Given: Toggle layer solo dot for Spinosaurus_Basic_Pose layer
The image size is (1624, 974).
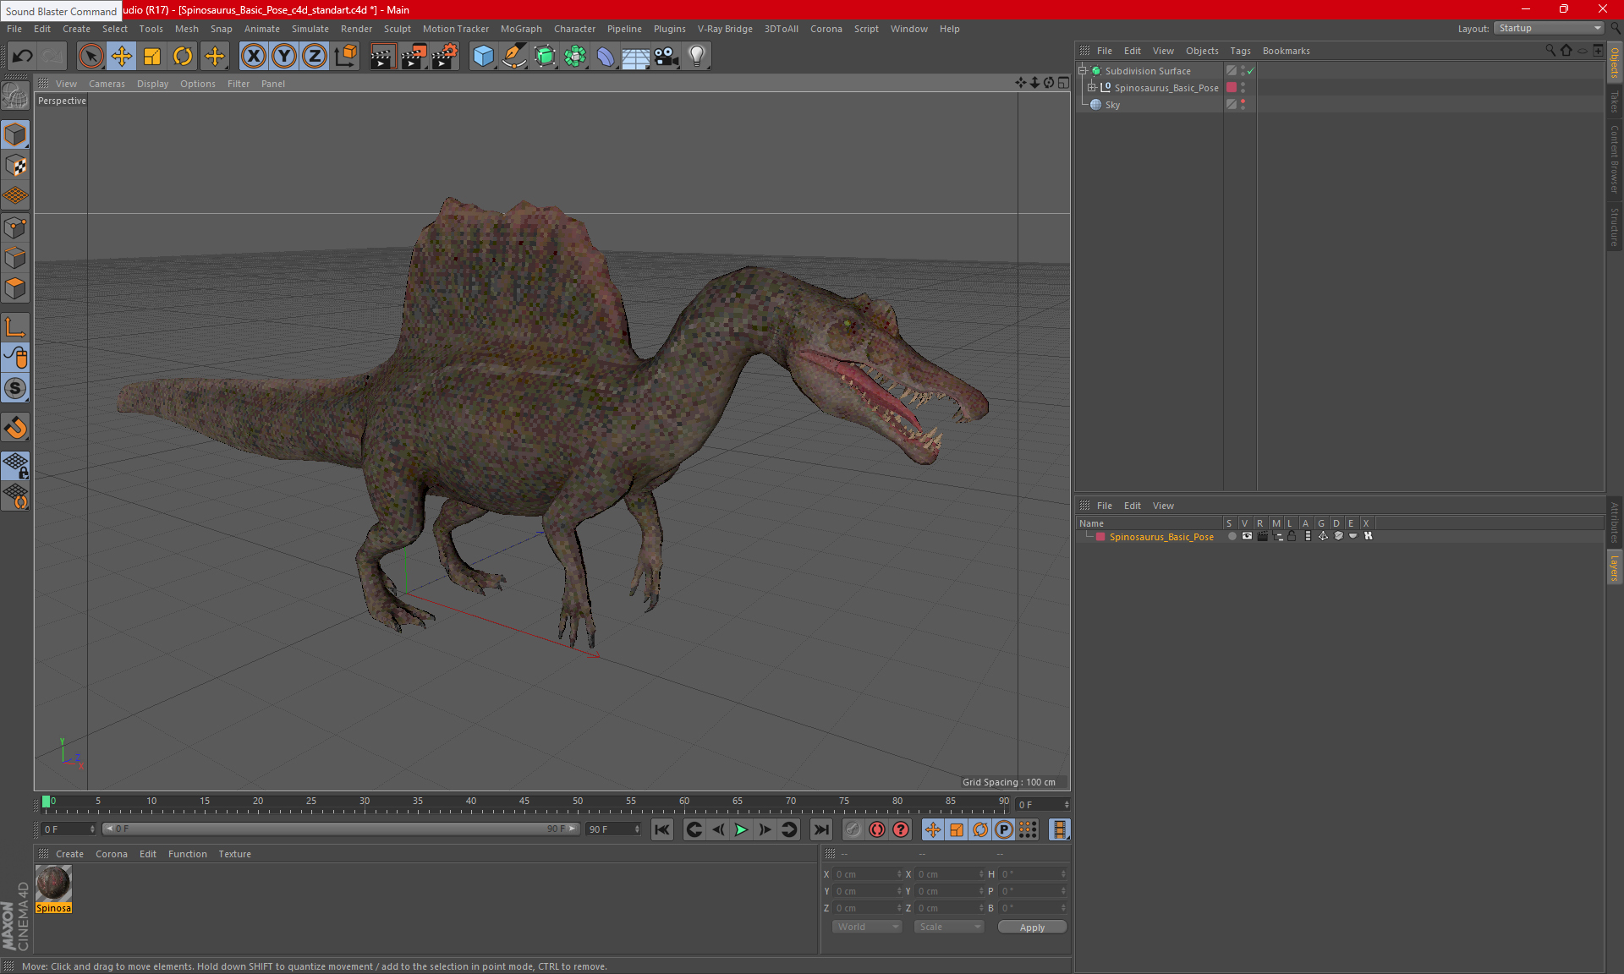Looking at the screenshot, I should click(x=1232, y=536).
